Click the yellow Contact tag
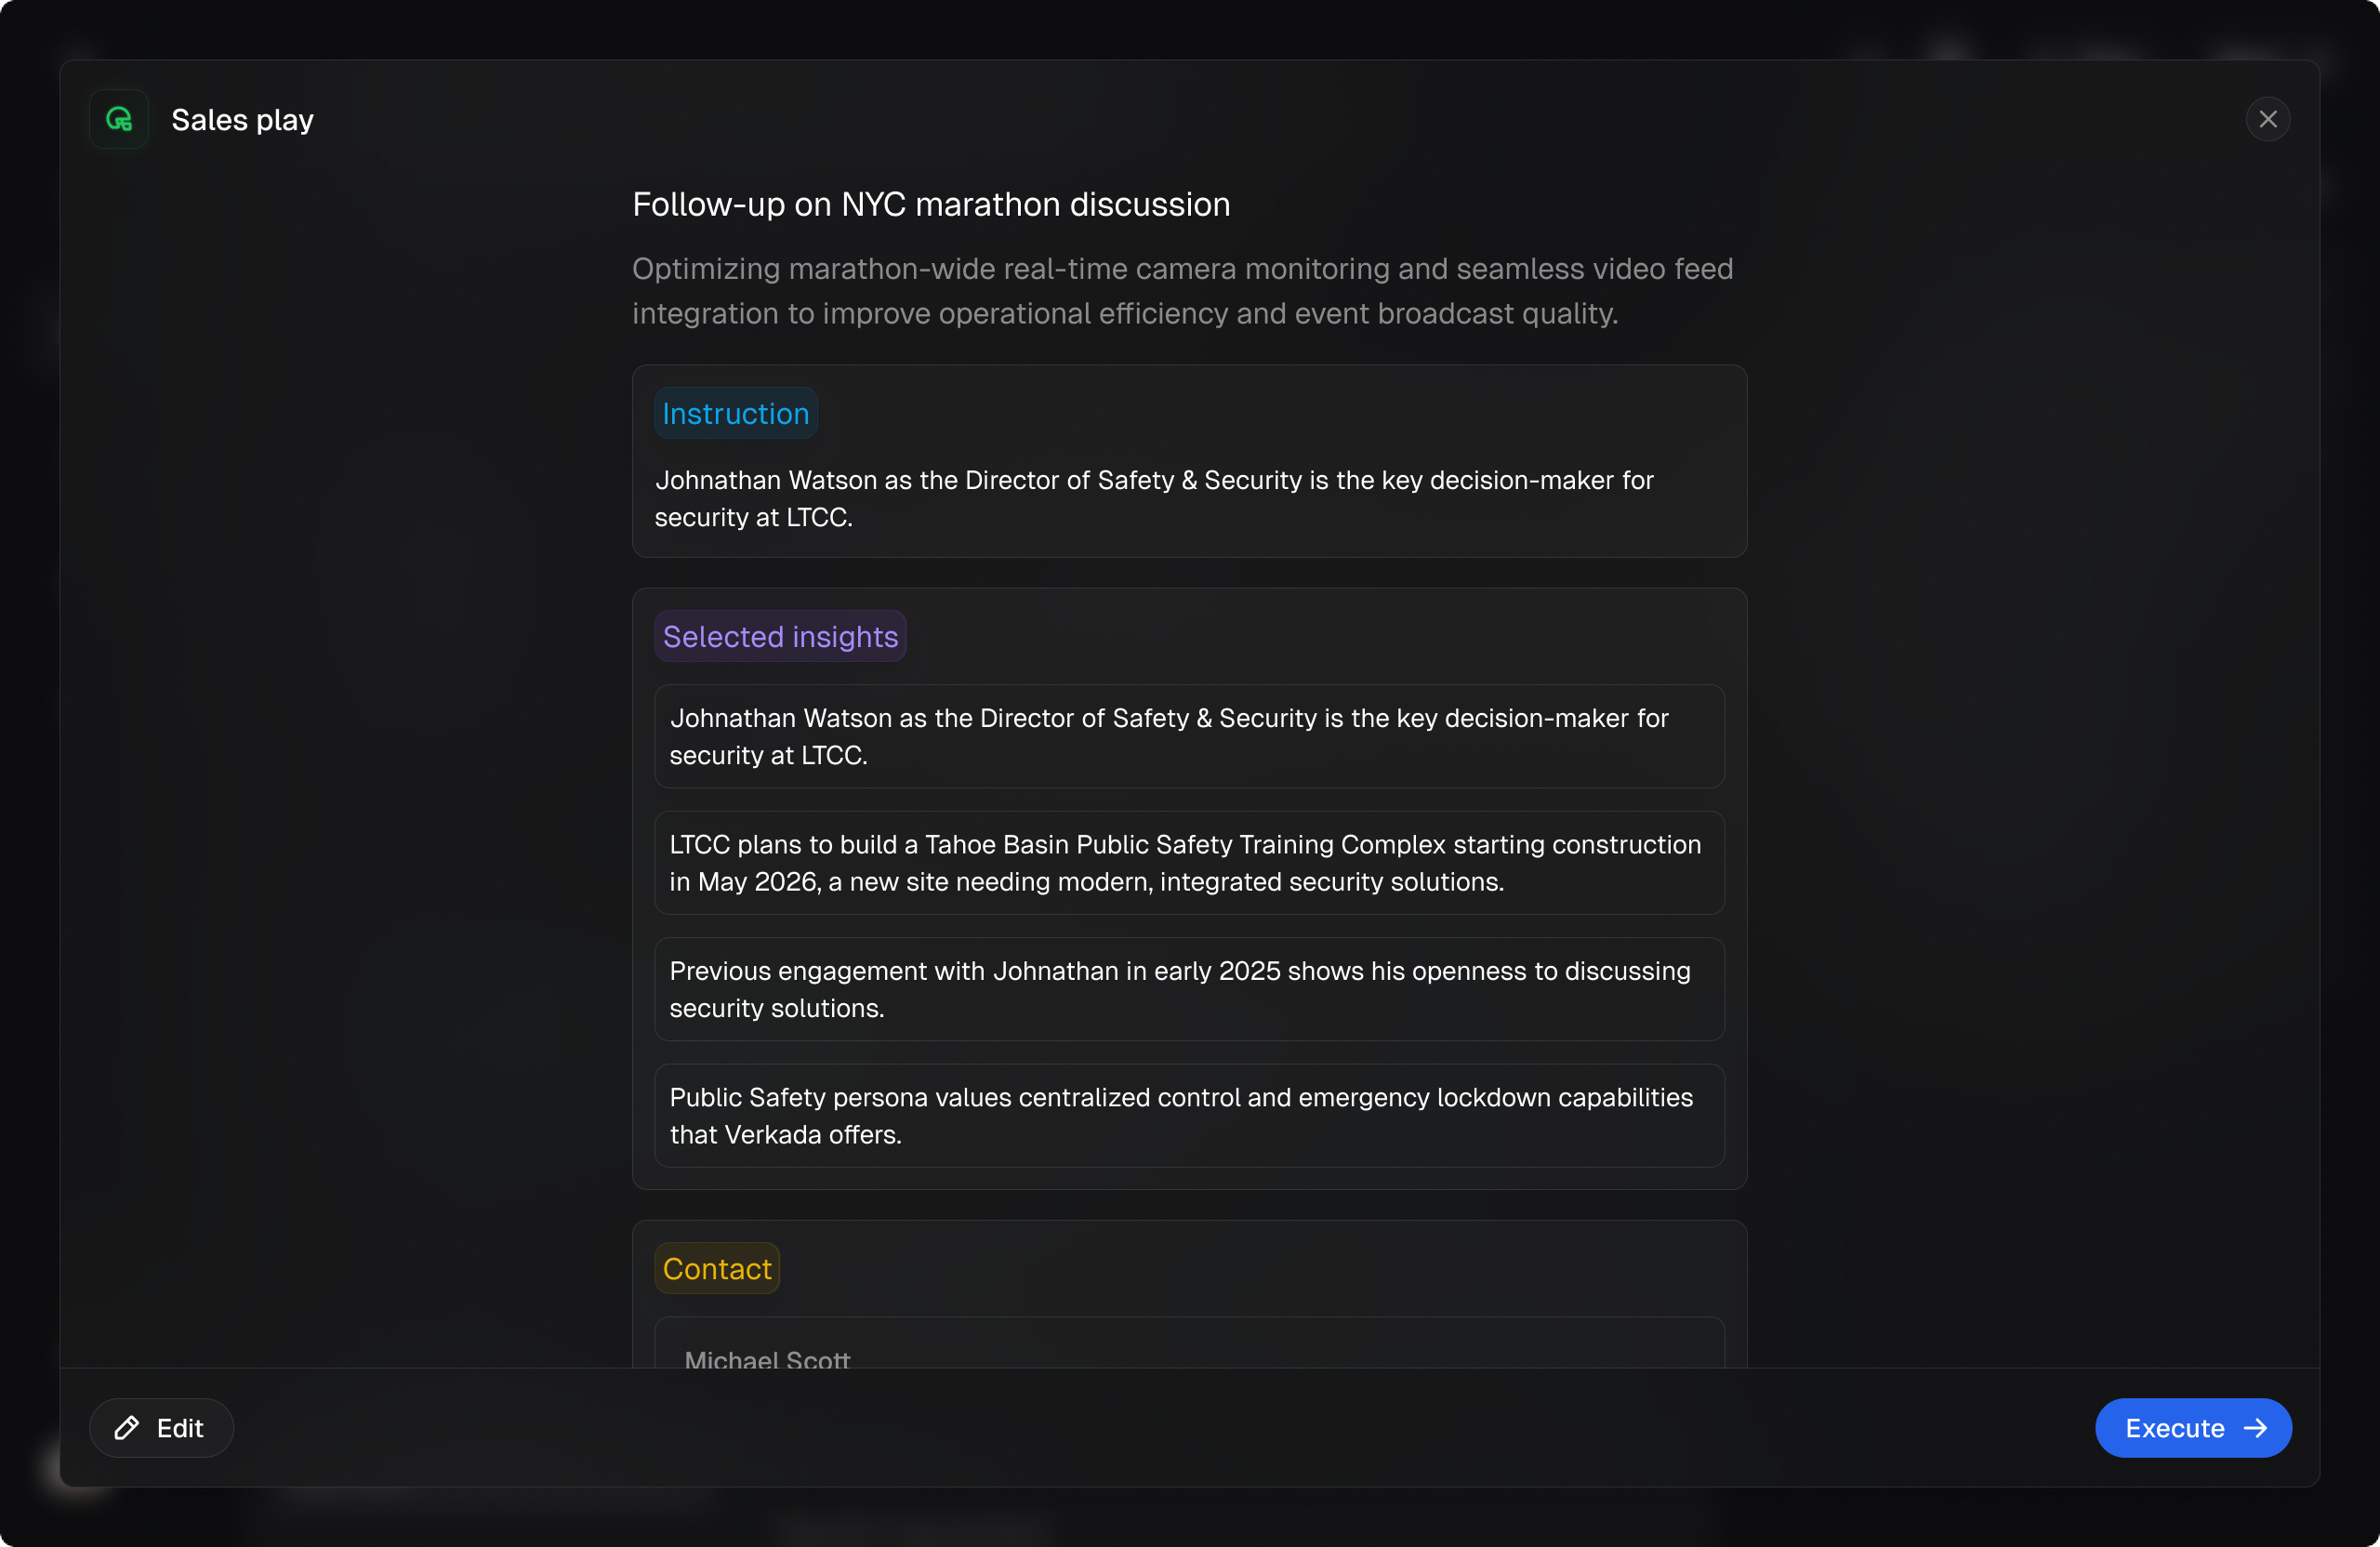 click(x=716, y=1268)
